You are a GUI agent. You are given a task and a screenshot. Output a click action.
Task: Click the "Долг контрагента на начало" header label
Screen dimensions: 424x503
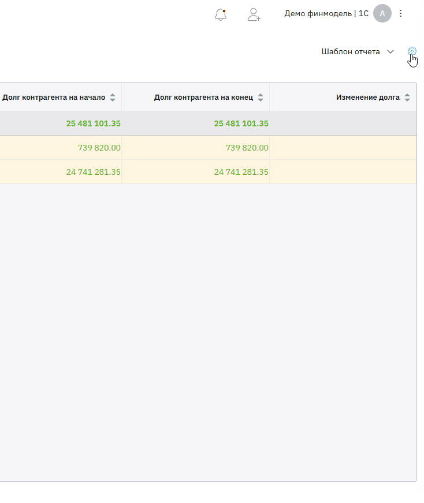[54, 97]
